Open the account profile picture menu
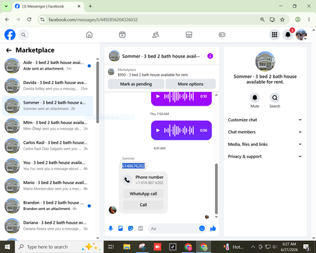 301,35
